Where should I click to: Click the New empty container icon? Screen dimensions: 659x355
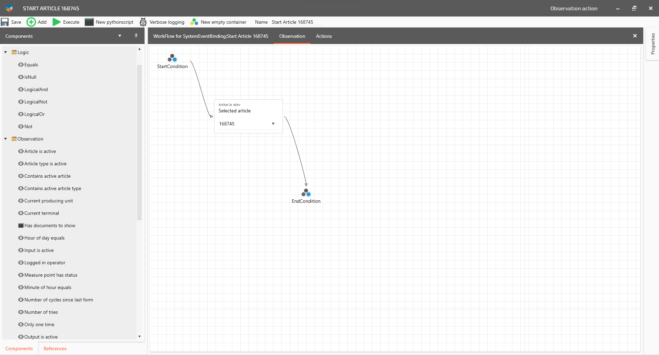click(x=194, y=22)
